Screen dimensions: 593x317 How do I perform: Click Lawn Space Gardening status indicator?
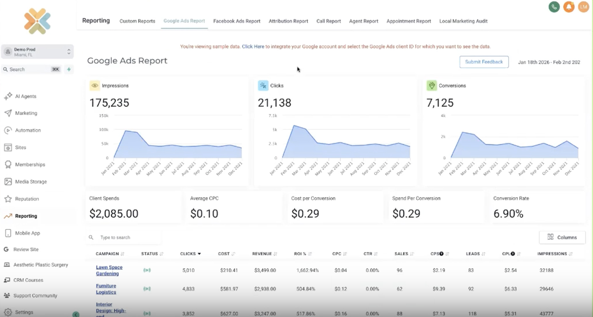(x=147, y=270)
